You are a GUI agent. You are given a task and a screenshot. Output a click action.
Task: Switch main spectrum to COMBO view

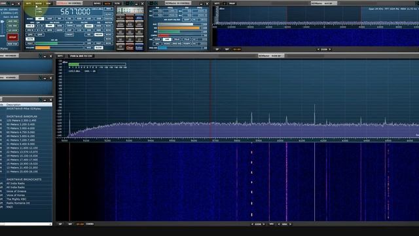tap(90, 224)
